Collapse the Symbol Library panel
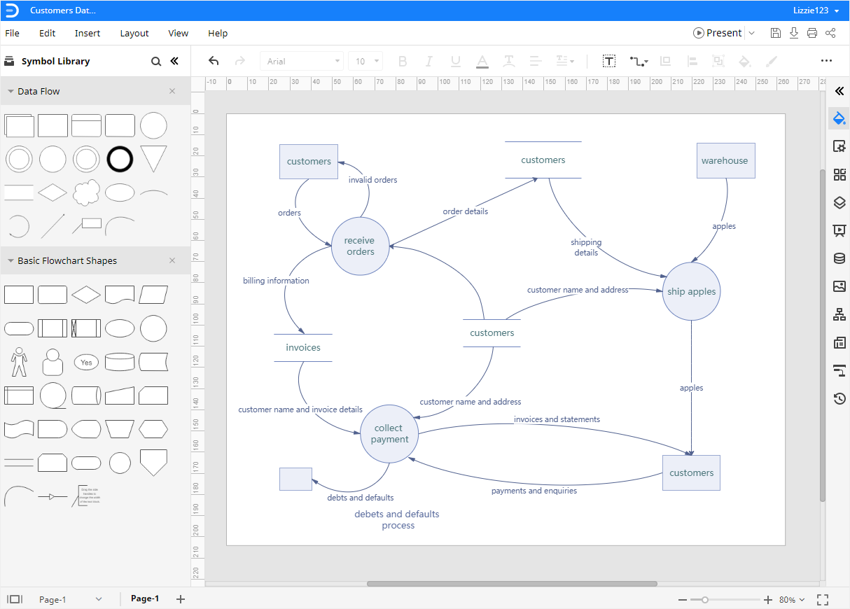This screenshot has width=850, height=609. pos(174,61)
